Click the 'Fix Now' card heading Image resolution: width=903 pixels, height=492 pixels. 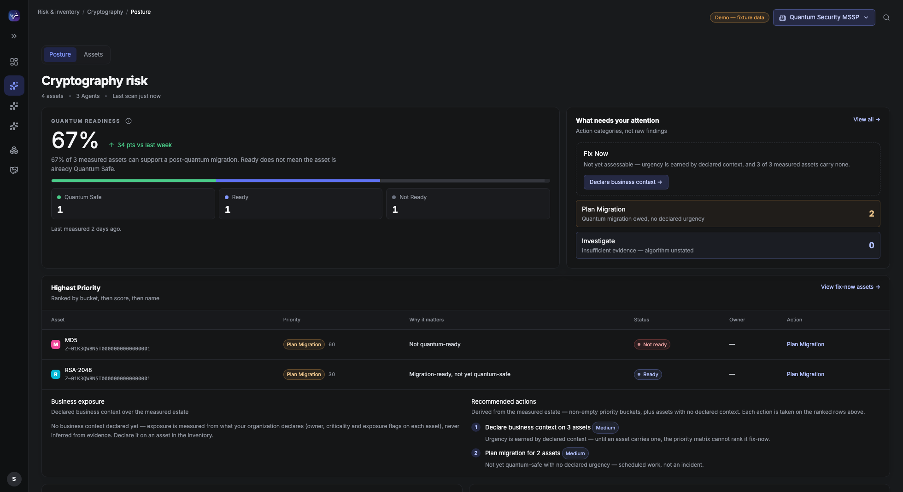click(x=596, y=154)
